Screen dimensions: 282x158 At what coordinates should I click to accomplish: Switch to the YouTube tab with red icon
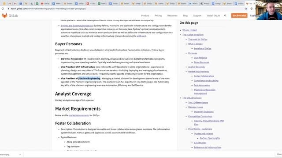click(x=45, y=4)
